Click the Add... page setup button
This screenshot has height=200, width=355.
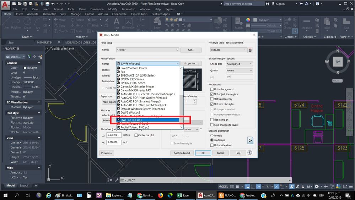pos(191,50)
